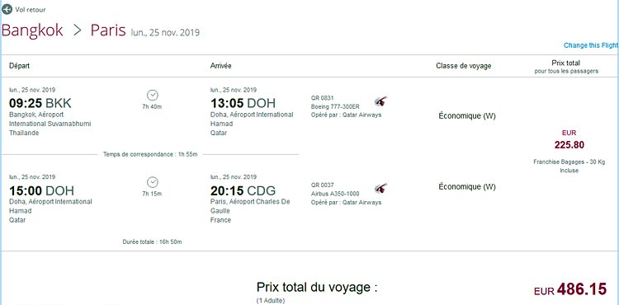
Task: Click the 09:25 BKK departure time
Action: click(40, 103)
